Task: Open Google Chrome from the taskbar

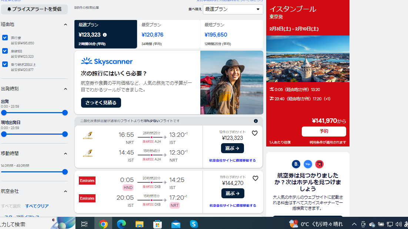Action: point(103,224)
